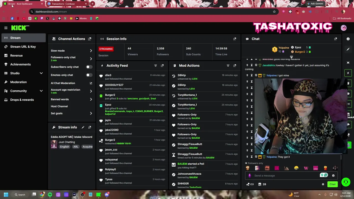
Task: Expand Banned words settings
Action: coord(91,99)
